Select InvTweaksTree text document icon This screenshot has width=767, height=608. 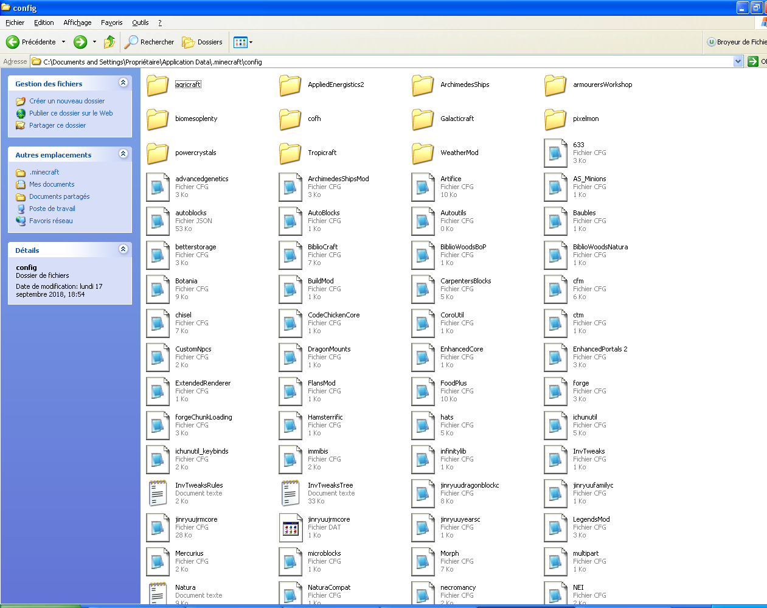[x=290, y=493]
